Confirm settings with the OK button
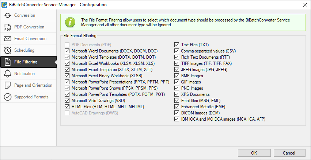 pos(254,153)
